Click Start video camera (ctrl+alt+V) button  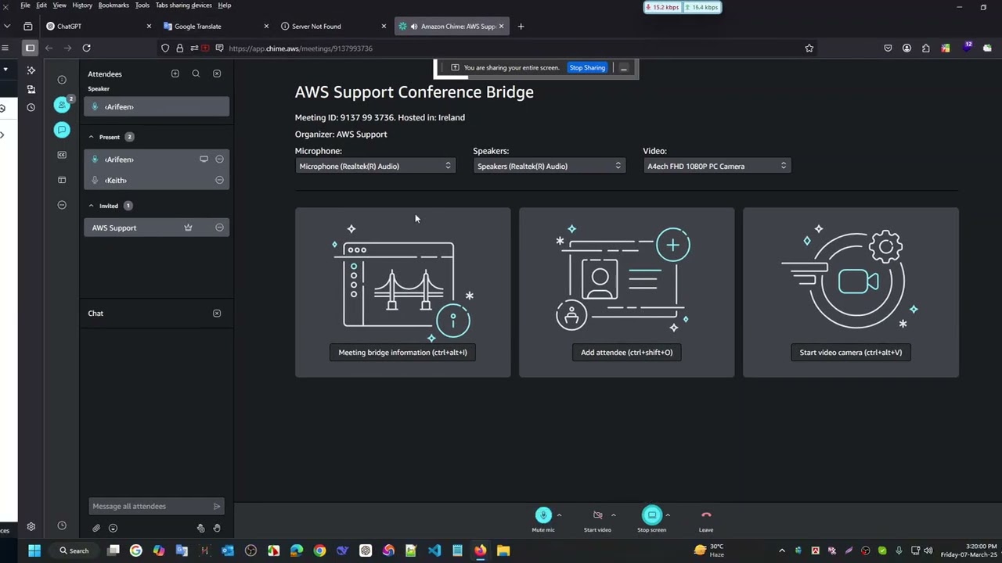850,353
